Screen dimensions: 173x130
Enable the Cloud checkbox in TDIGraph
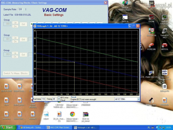click(59, 100)
